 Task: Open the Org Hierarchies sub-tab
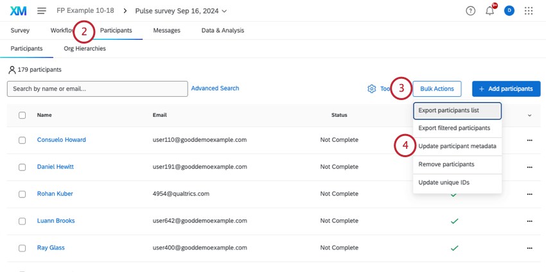(x=85, y=48)
